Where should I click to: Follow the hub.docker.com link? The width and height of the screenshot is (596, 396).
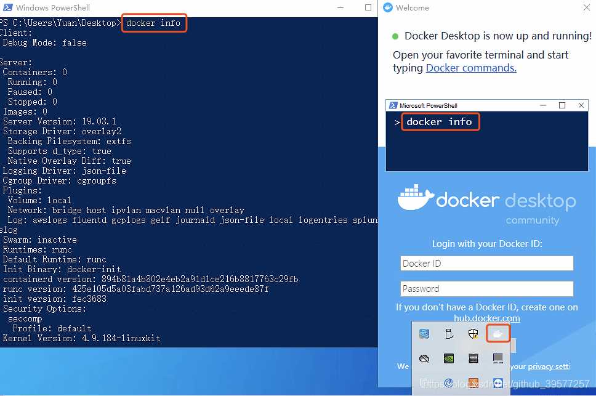[x=487, y=318]
